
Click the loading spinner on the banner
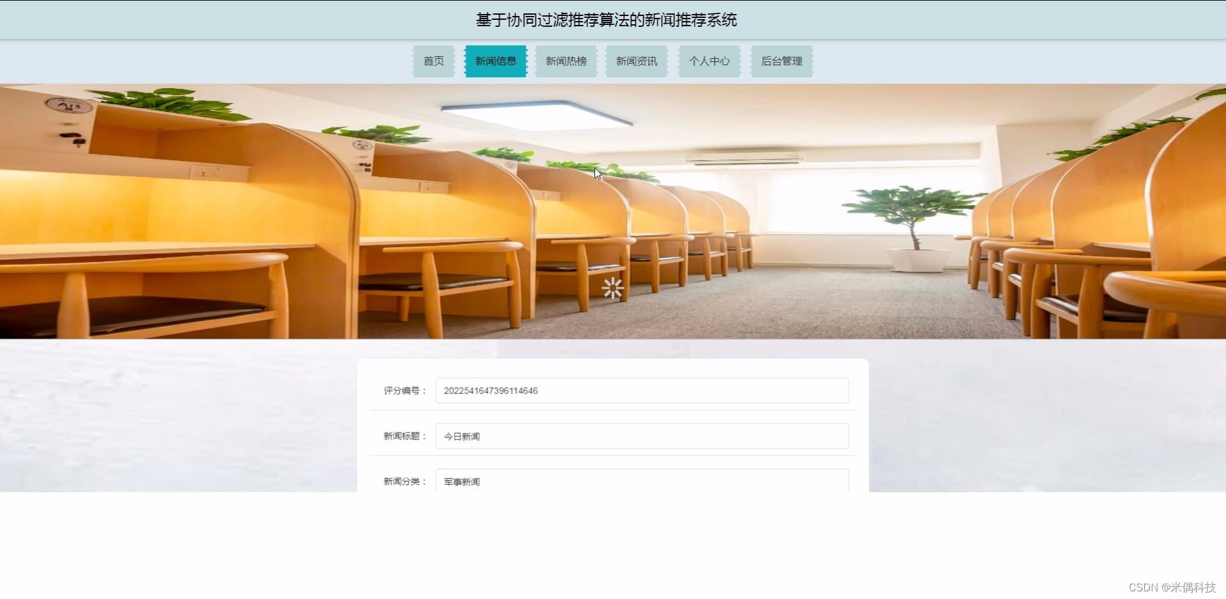[x=613, y=289]
